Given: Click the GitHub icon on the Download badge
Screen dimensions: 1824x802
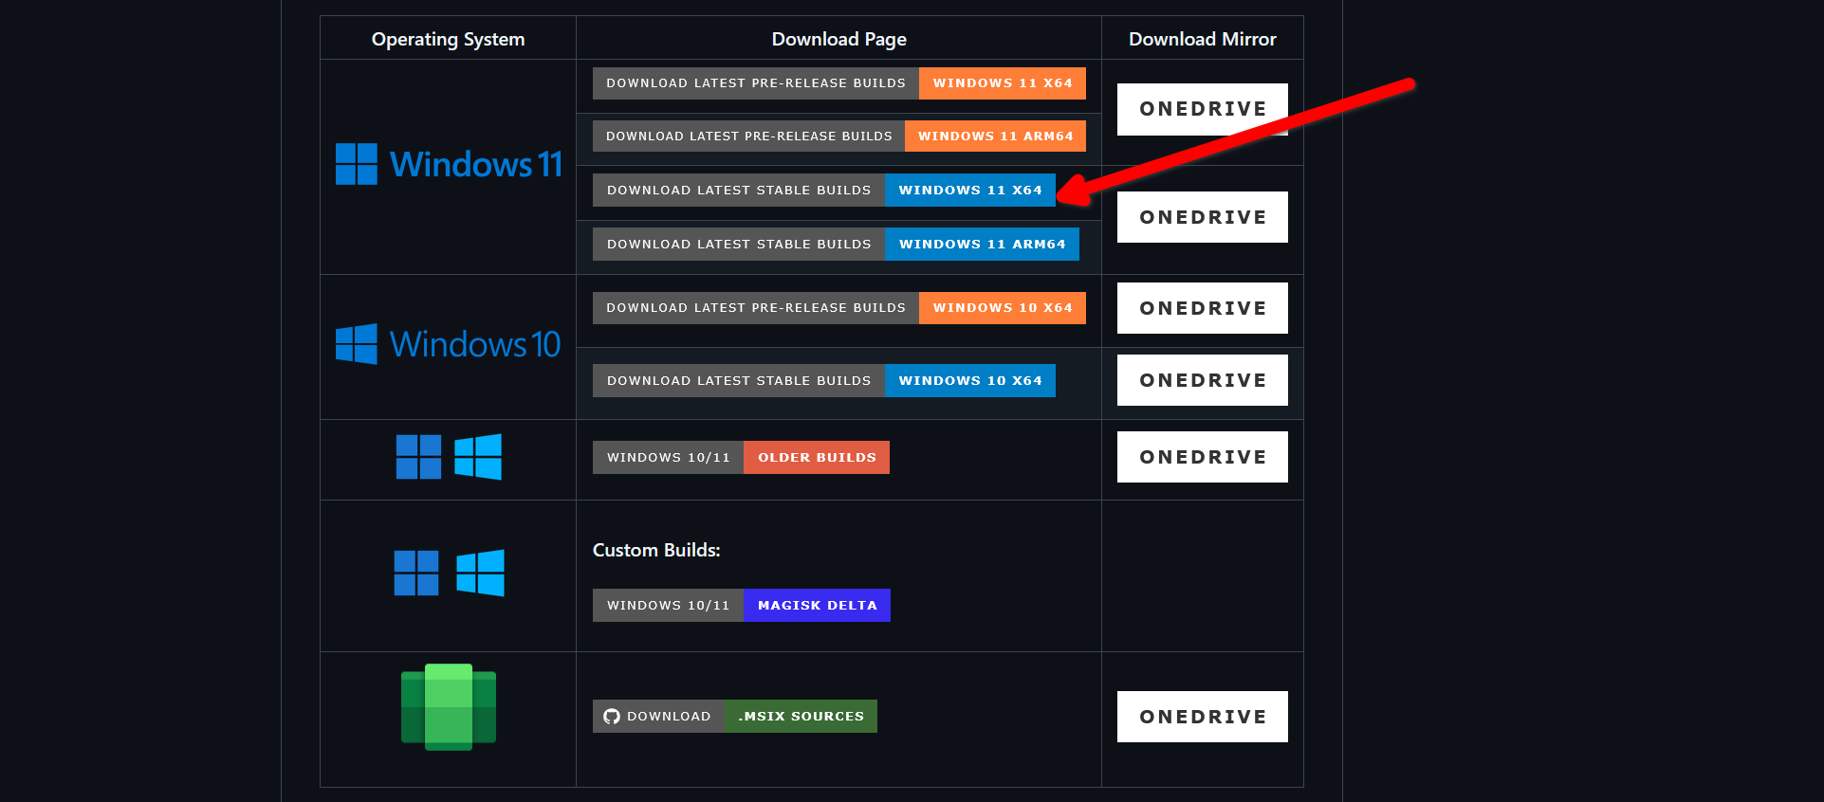Looking at the screenshot, I should pyautogui.click(x=612, y=717).
